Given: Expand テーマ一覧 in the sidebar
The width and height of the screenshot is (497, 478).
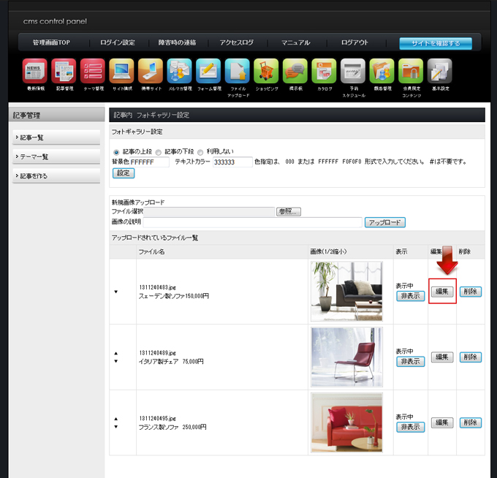Looking at the screenshot, I should [56, 156].
